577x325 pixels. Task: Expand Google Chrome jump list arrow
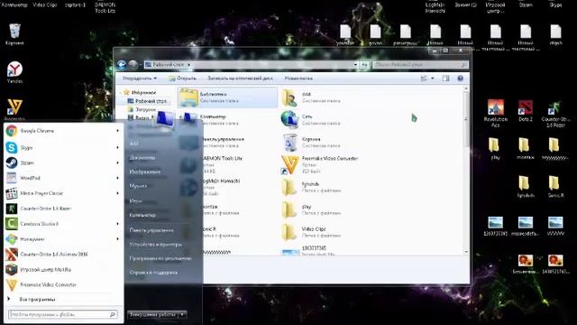point(118,131)
